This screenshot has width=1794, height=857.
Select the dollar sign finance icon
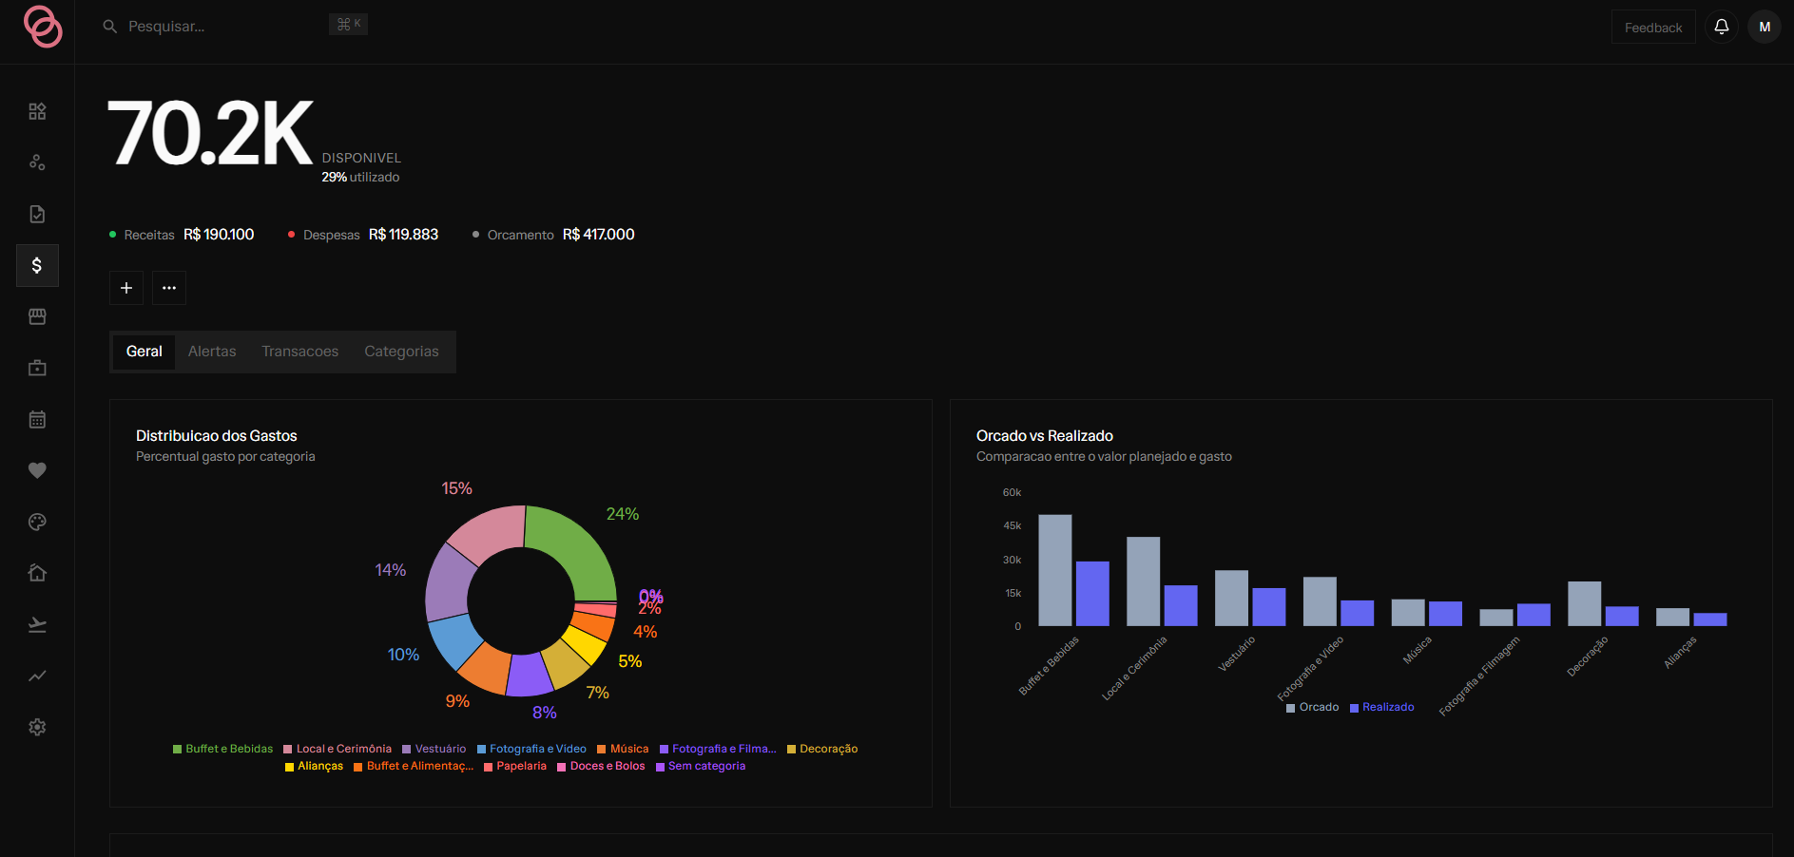tap(37, 266)
